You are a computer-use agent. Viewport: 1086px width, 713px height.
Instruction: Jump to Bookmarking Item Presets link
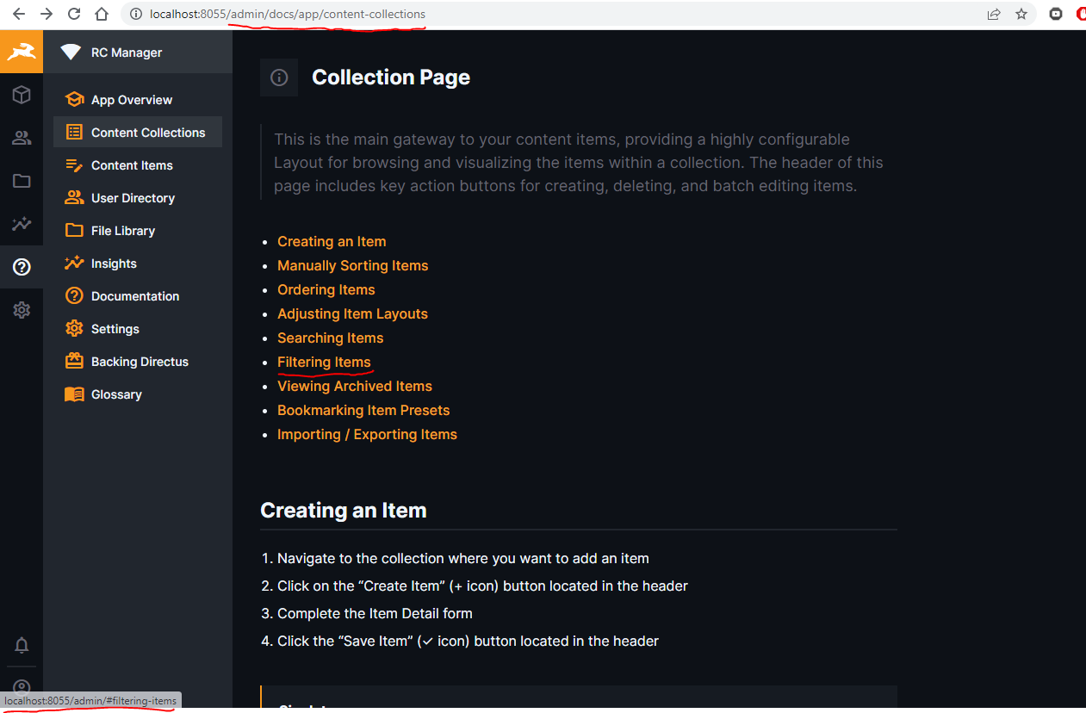(x=363, y=411)
